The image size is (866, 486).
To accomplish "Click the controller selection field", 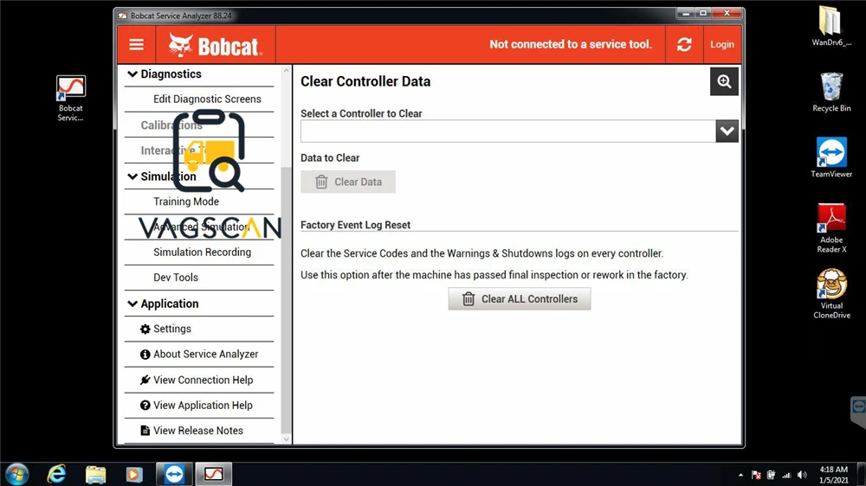I will pyautogui.click(x=508, y=131).
